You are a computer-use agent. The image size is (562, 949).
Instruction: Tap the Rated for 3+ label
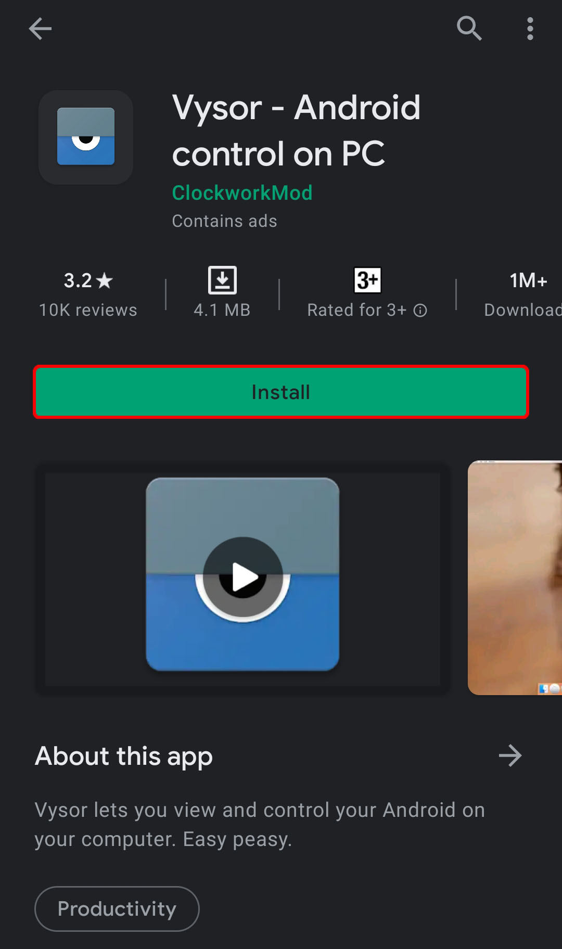point(356,310)
